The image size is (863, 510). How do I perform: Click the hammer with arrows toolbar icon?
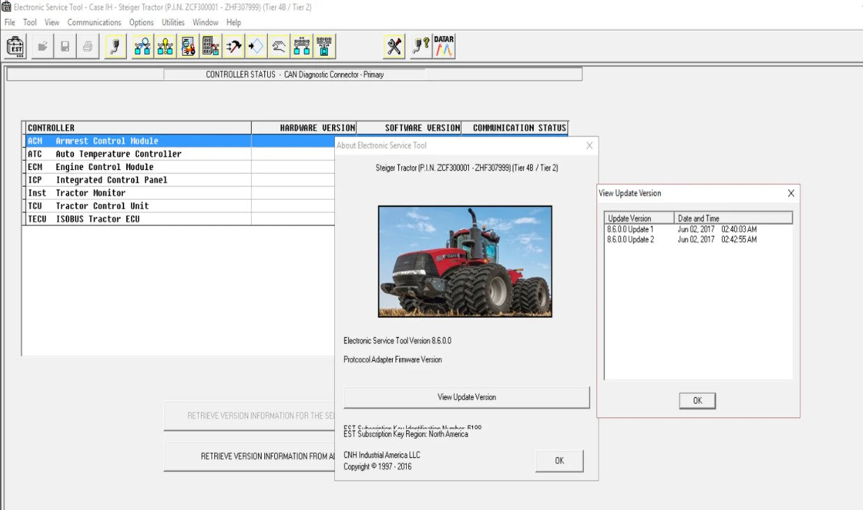[x=233, y=47]
